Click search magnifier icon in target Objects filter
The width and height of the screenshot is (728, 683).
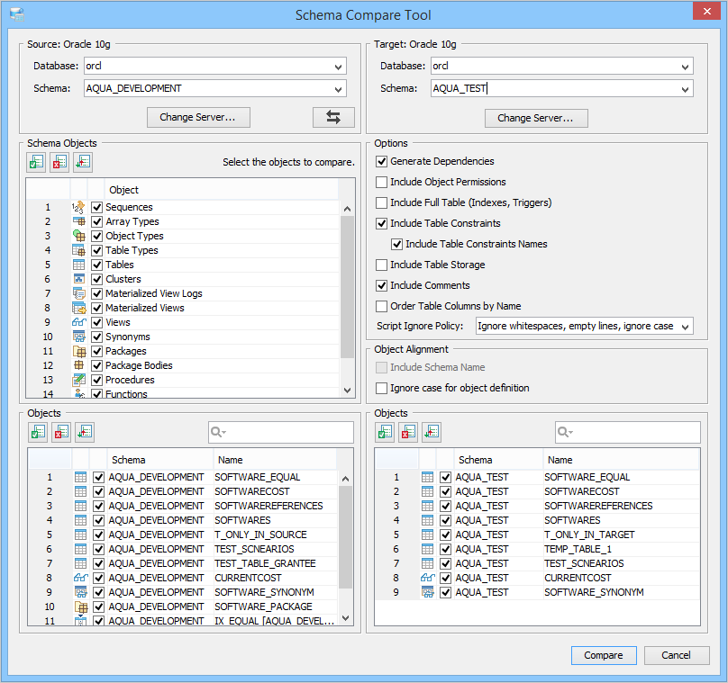pos(565,432)
